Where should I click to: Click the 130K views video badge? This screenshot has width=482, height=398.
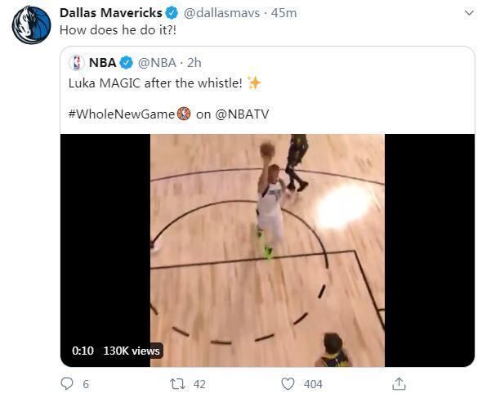tap(132, 351)
